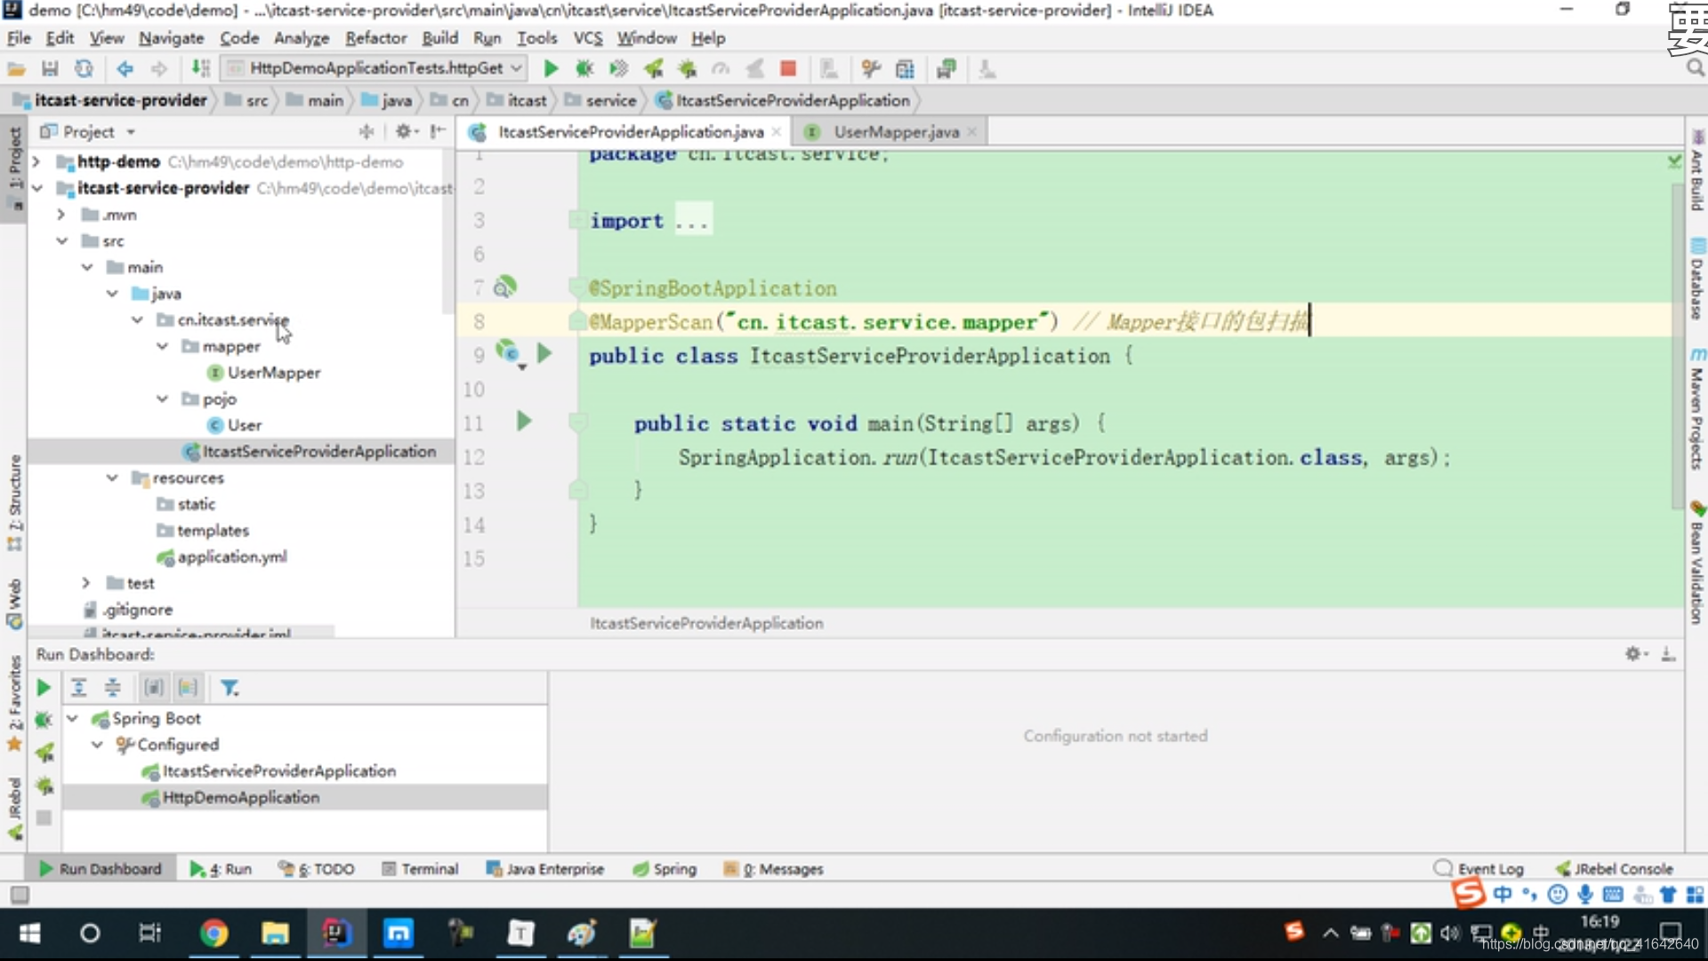1708x961 pixels.
Task: Toggle the Web tool window side tab
Action: pyautogui.click(x=14, y=604)
